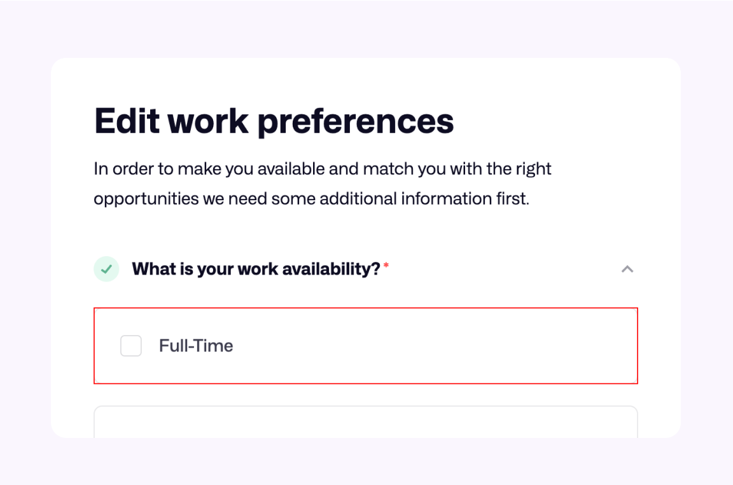Click the Full-Time label text
This screenshot has height=485, width=733.
pyautogui.click(x=196, y=346)
